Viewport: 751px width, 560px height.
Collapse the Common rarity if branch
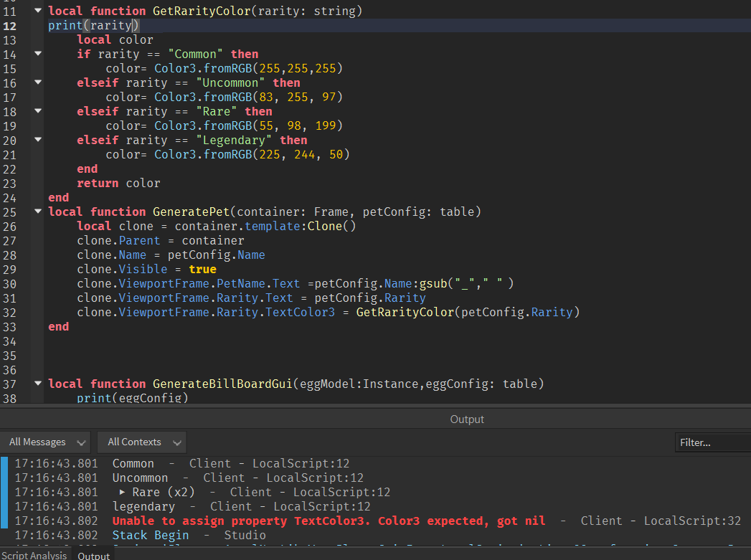[x=37, y=54]
